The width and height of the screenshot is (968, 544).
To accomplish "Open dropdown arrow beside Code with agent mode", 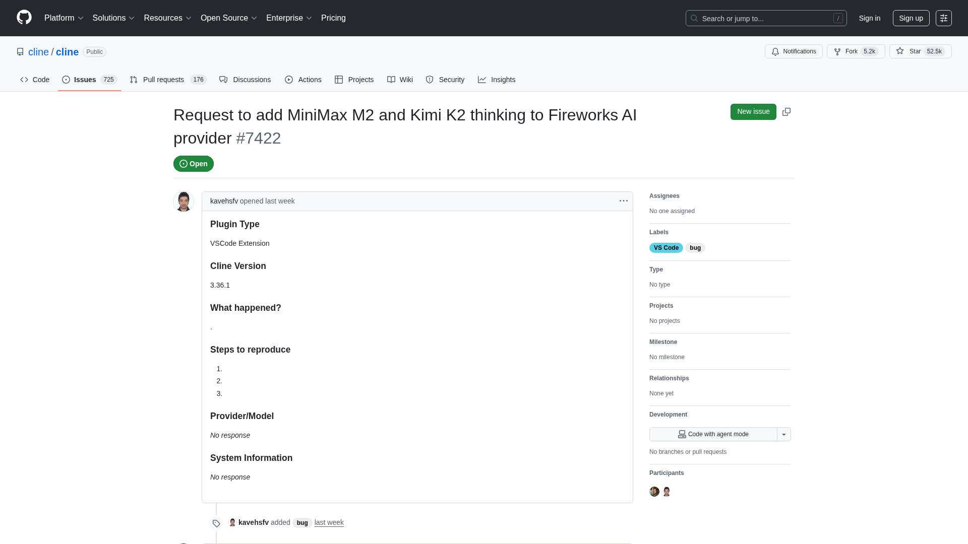I will [784, 434].
